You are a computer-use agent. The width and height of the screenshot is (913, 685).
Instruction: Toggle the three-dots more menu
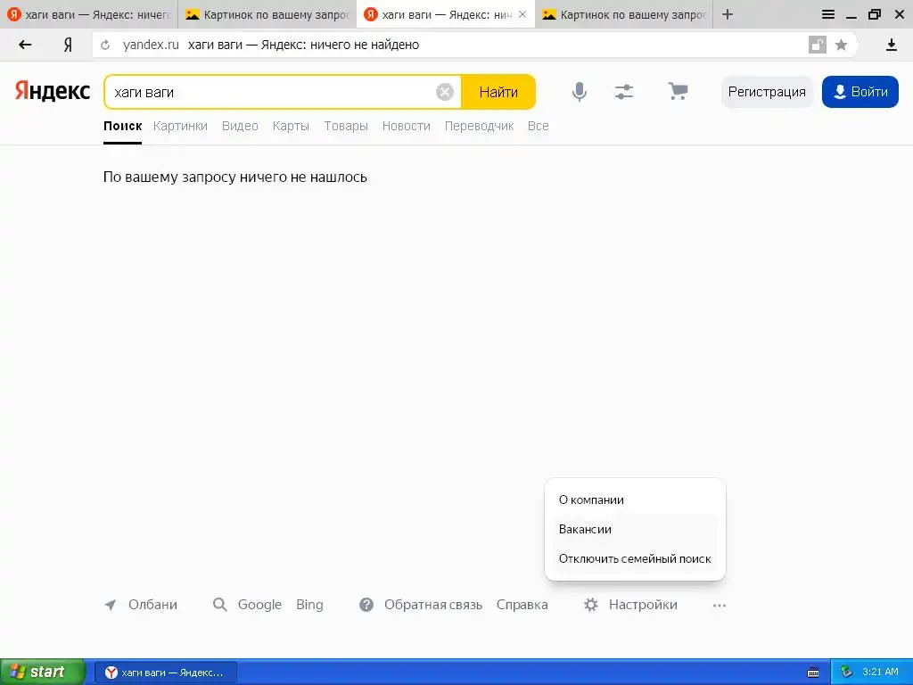coord(720,606)
